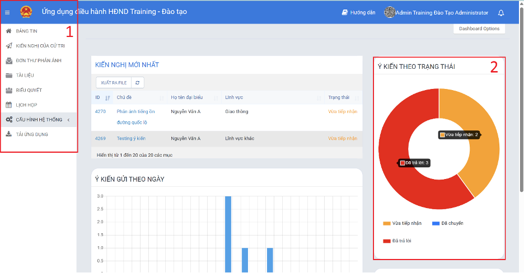The width and height of the screenshot is (524, 273).
Task: Go to Biểu quyết in sidebar
Action: point(29,90)
